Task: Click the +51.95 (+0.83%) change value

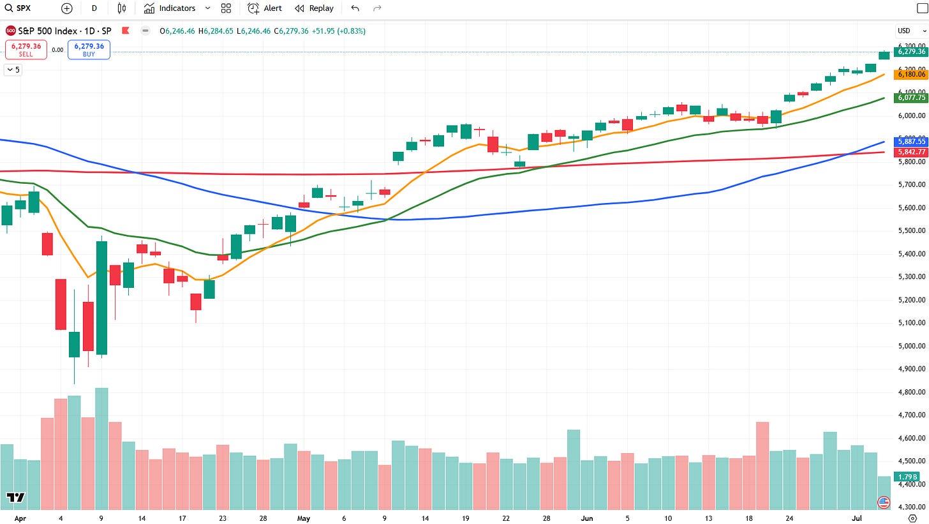Action: click(x=339, y=31)
